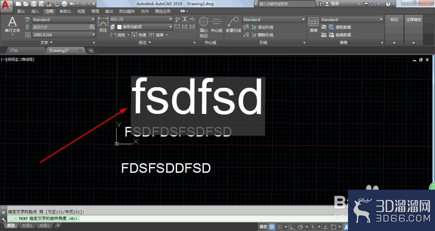Viewport: 435px width, 231px height.
Task: Toggle grid display in status bar
Action: pos(271,227)
